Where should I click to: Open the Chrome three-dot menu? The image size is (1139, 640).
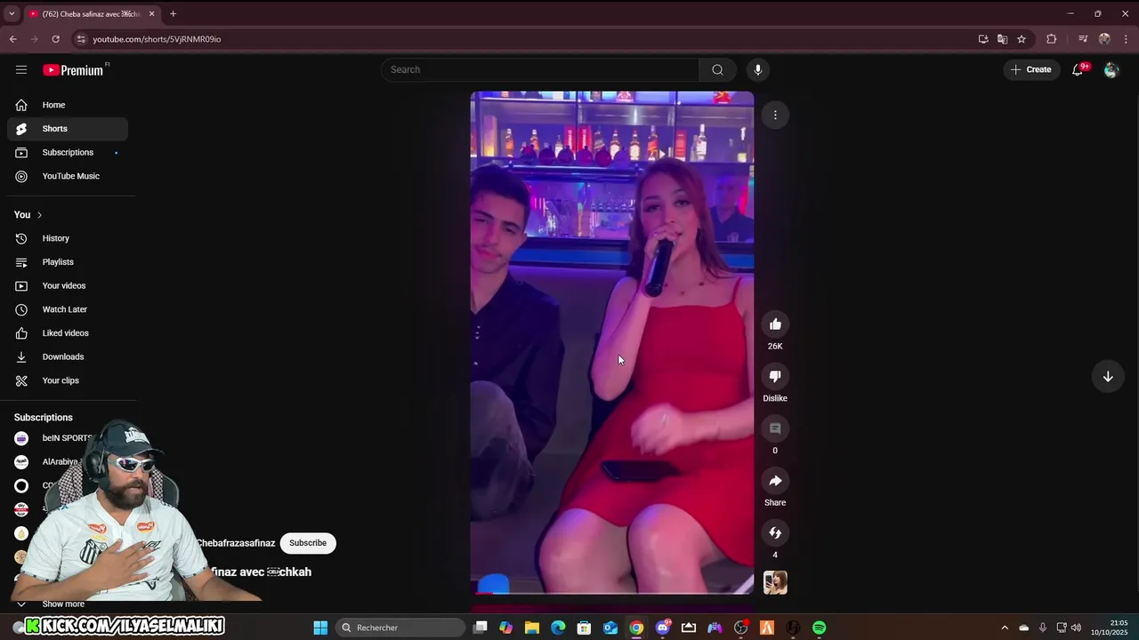pyautogui.click(x=1126, y=39)
